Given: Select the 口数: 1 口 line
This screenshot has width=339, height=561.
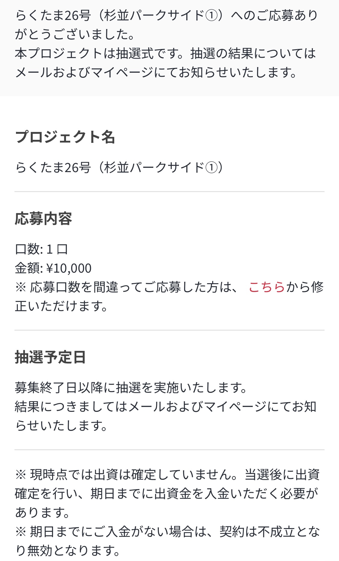Looking at the screenshot, I should [x=42, y=249].
